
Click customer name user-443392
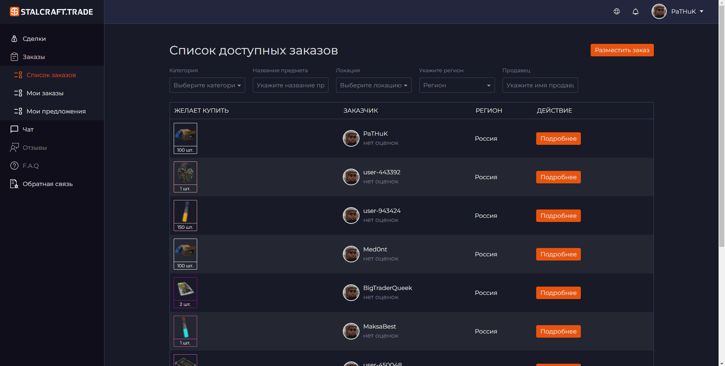coord(382,172)
